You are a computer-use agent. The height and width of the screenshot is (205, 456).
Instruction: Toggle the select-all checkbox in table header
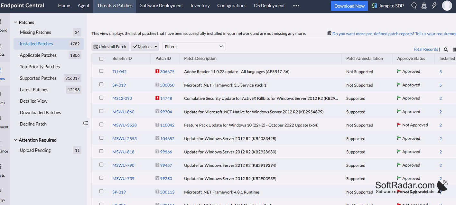pos(101,59)
